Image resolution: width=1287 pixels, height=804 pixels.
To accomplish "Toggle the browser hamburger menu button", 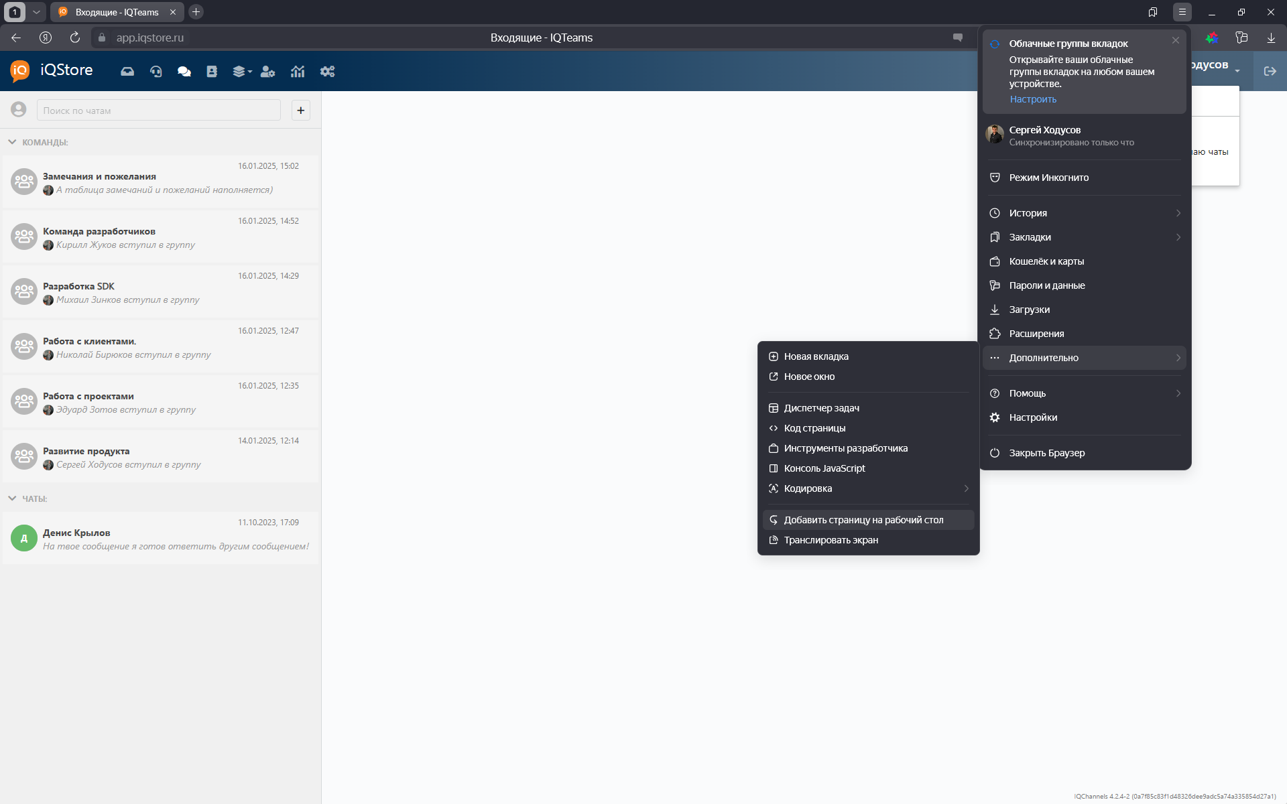I will (x=1182, y=12).
